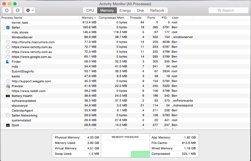251x161 pixels.
Task: Click the _mdnsrespond user cell
Action: pyautogui.click(x=182, y=105)
